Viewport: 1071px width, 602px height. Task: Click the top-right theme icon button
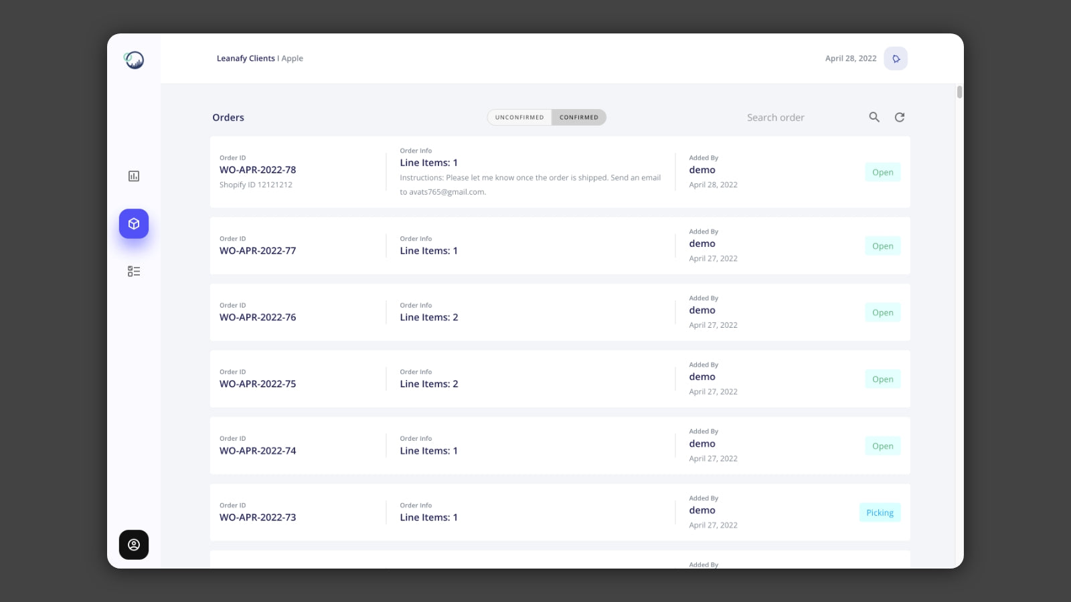896,59
